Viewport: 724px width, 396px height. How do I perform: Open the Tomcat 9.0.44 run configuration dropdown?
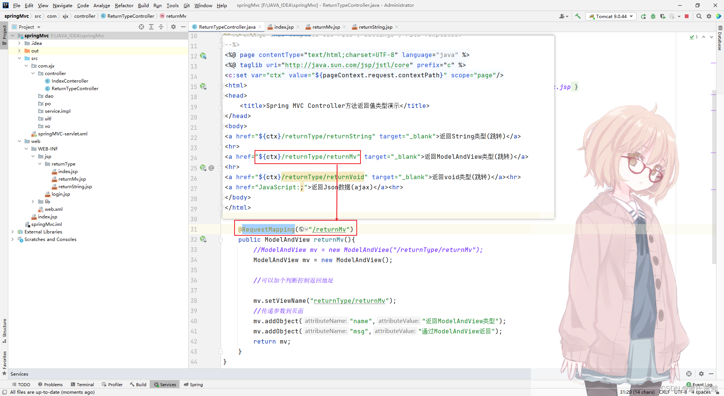[611, 16]
